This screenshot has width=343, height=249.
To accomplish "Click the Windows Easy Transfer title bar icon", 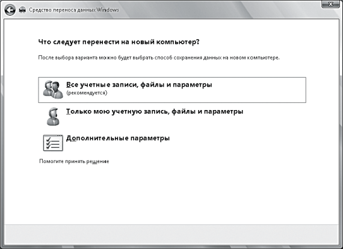I will pos(22,10).
